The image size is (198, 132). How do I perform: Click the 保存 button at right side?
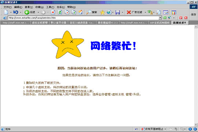(193, 15)
